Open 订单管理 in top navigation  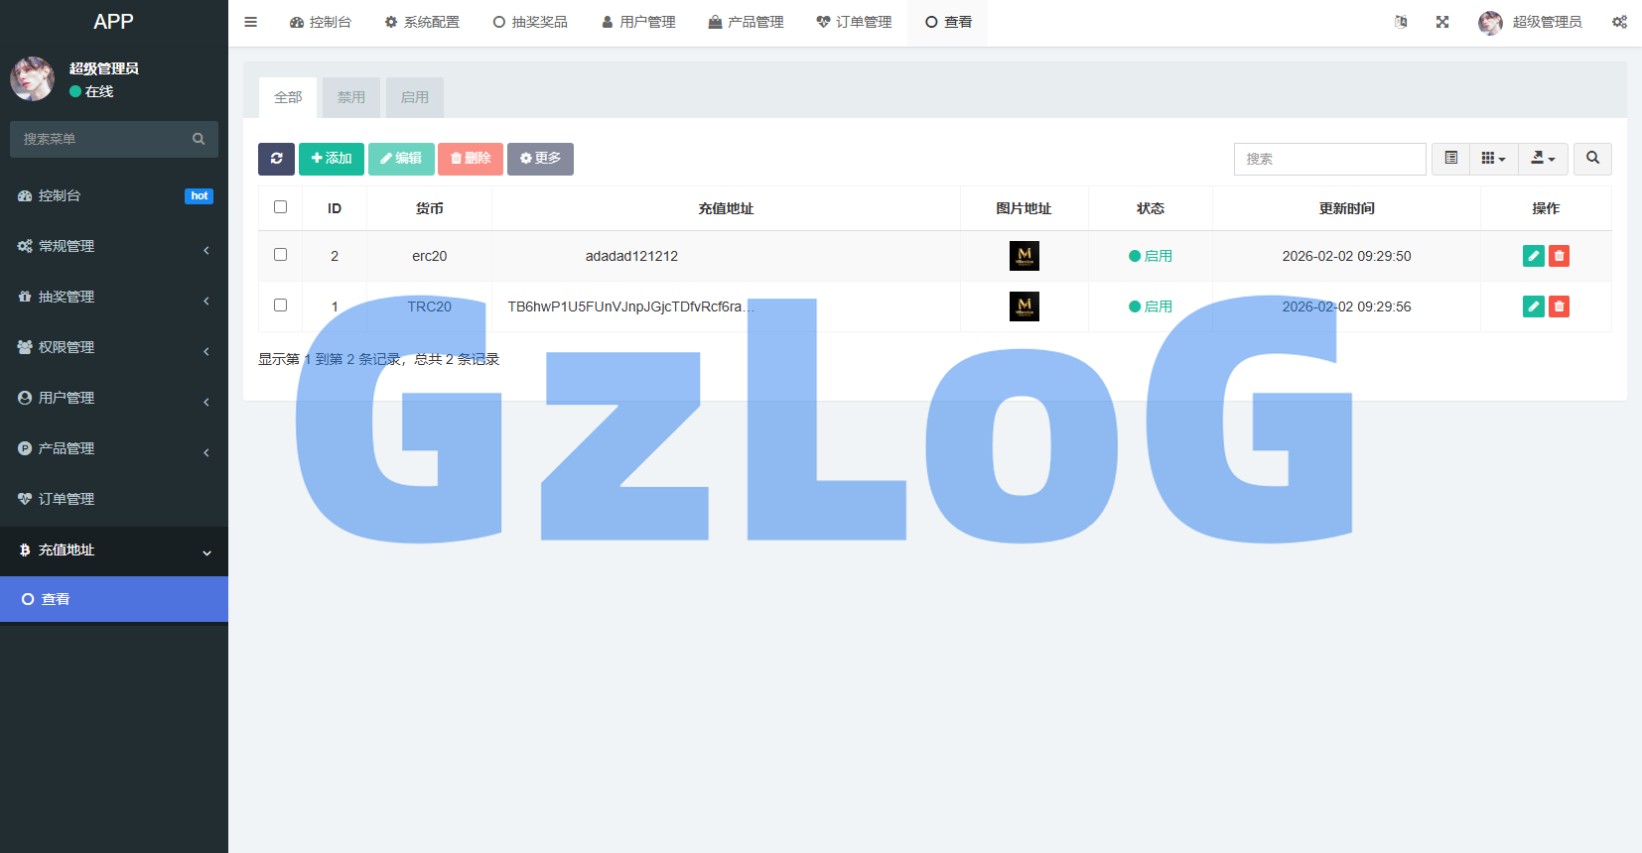pyautogui.click(x=855, y=22)
